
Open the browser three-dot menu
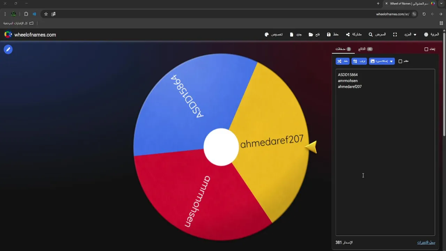tap(5, 14)
